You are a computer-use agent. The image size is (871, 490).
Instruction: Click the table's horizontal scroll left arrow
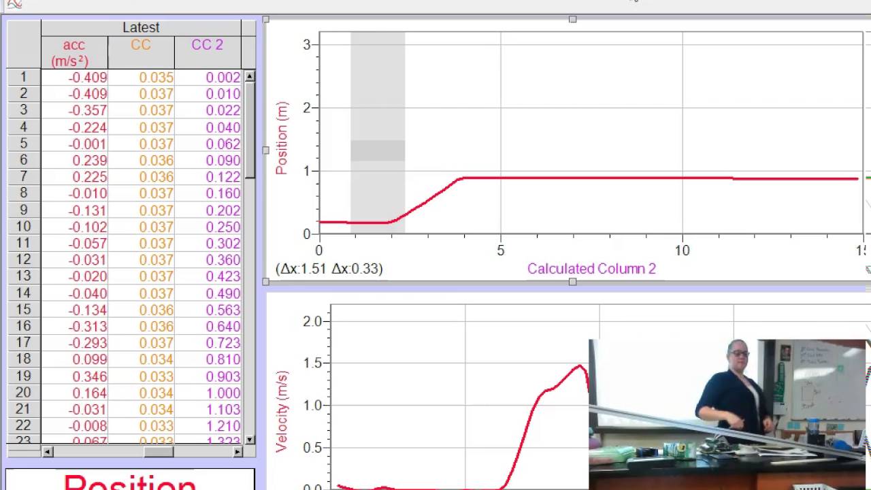(48, 452)
